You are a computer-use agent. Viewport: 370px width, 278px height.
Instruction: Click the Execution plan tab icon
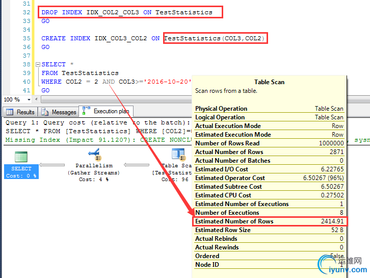(x=86, y=111)
